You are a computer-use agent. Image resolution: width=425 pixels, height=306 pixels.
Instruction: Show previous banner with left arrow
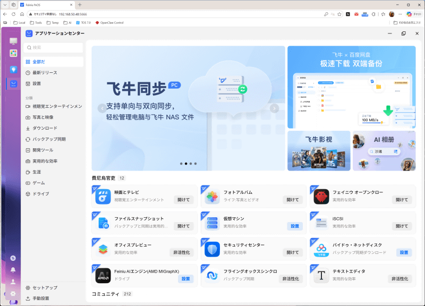(x=102, y=108)
